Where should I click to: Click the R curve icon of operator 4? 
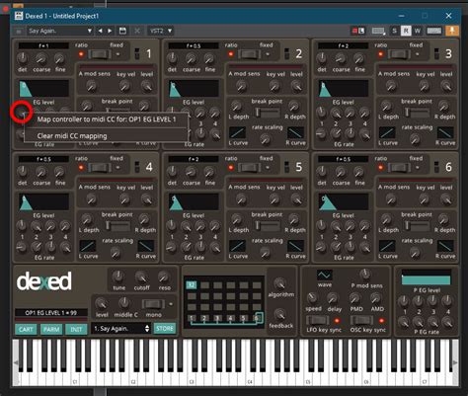point(146,246)
